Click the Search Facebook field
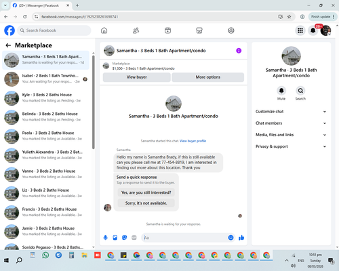The image size is (339, 271). coord(54,30)
